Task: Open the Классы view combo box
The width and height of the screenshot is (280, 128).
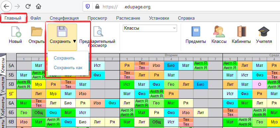Action: click(150, 28)
